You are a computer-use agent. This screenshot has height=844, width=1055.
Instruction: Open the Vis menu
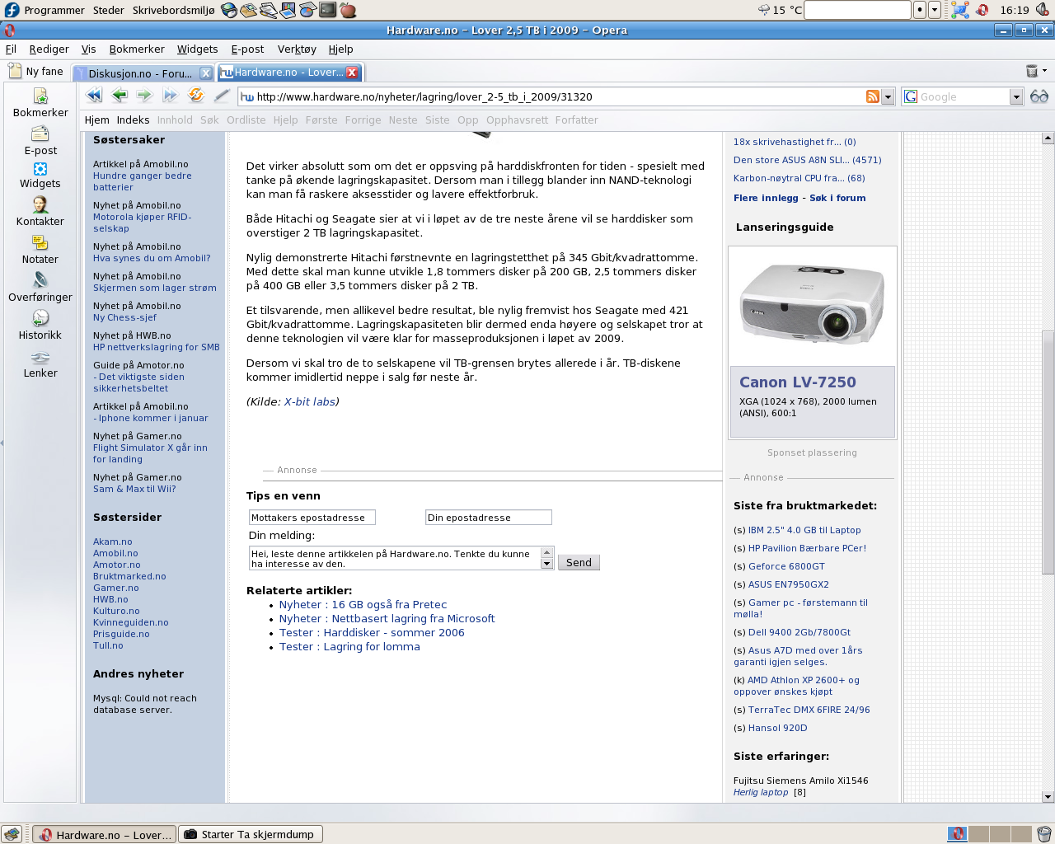point(88,49)
